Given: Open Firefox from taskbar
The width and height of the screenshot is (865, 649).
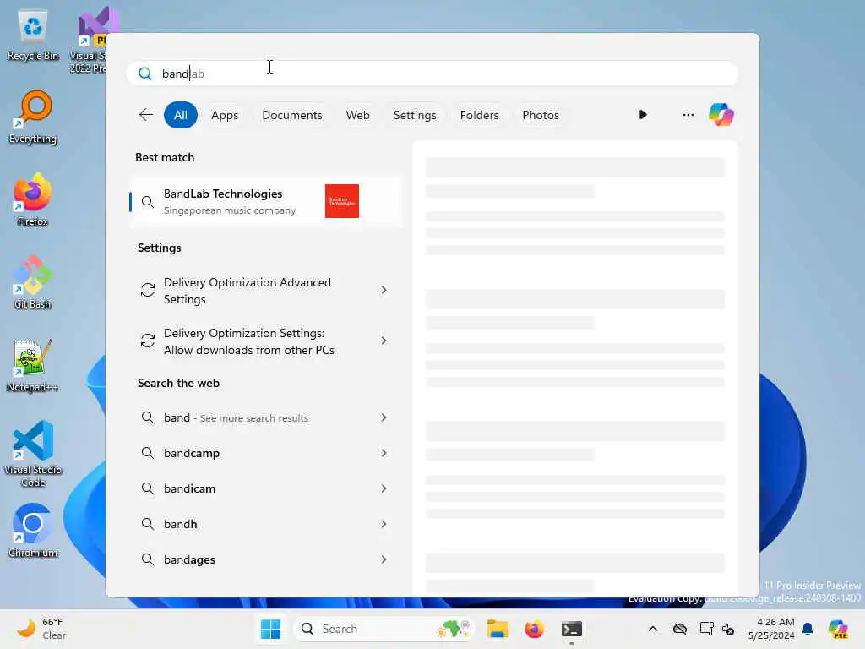Looking at the screenshot, I should coord(534,629).
